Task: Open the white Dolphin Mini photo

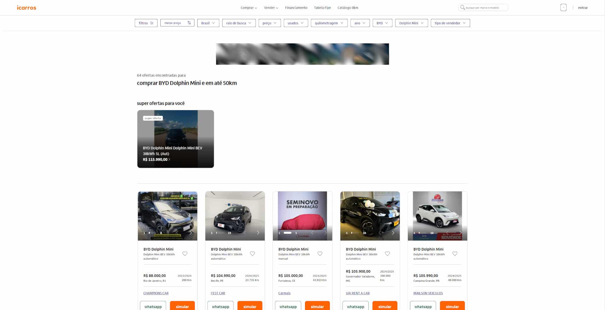Action: [437, 216]
